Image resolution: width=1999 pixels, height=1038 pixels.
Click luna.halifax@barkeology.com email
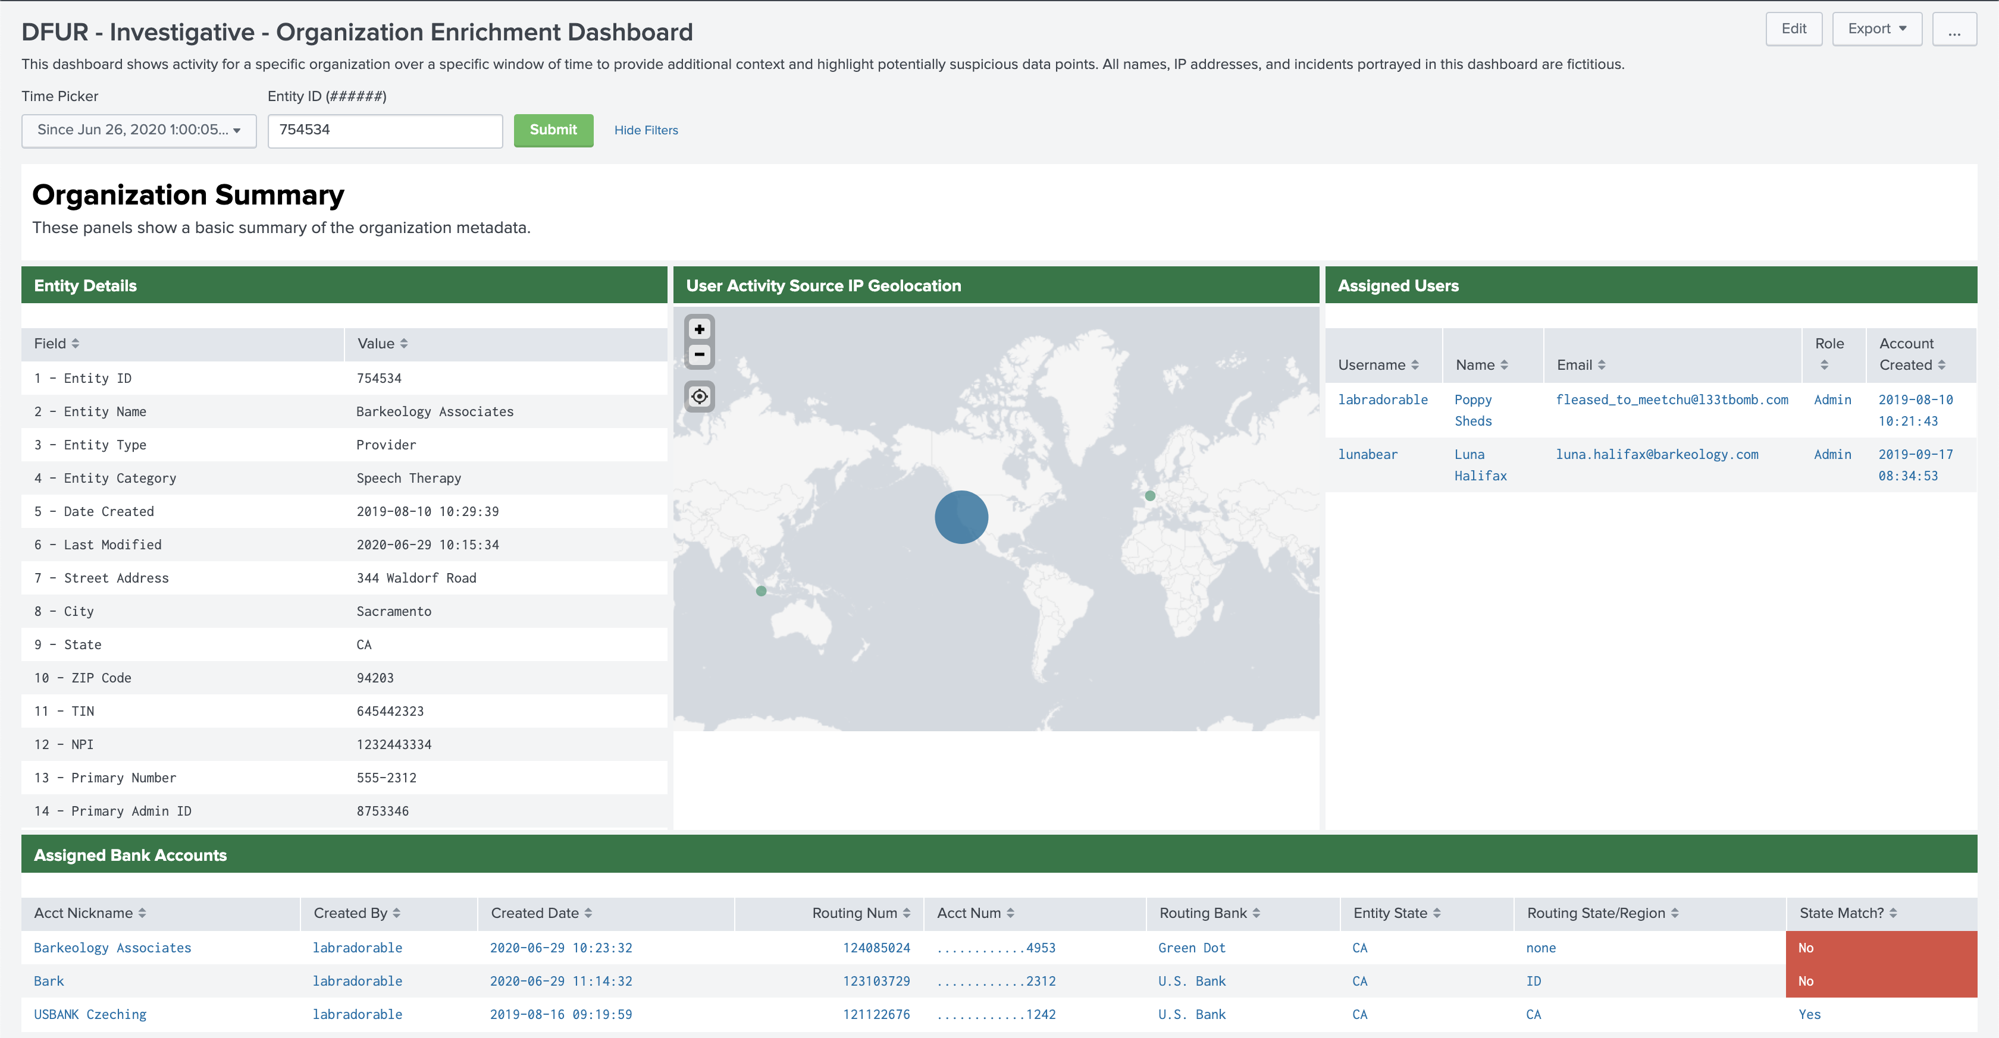pyautogui.click(x=1657, y=454)
